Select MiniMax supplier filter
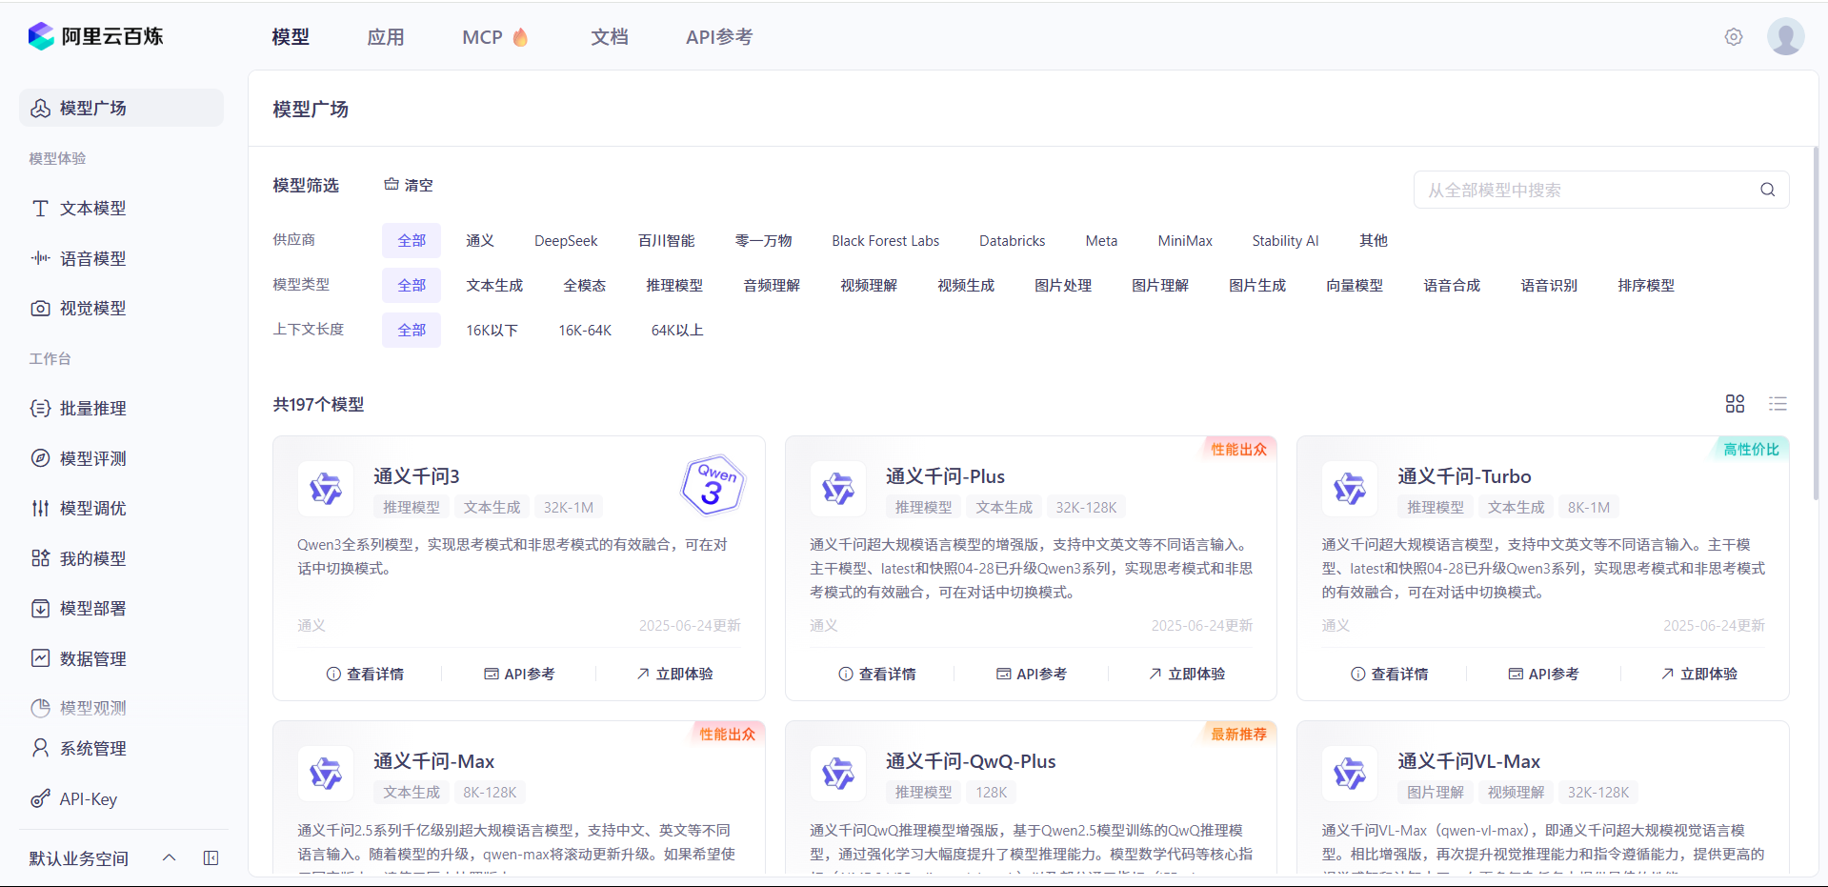1828x887 pixels. click(1185, 240)
